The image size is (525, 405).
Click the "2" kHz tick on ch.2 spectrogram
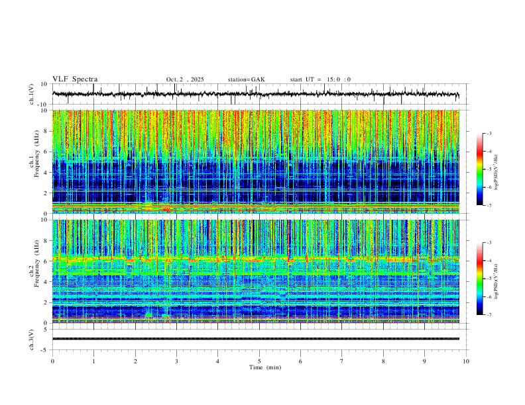[46, 302]
